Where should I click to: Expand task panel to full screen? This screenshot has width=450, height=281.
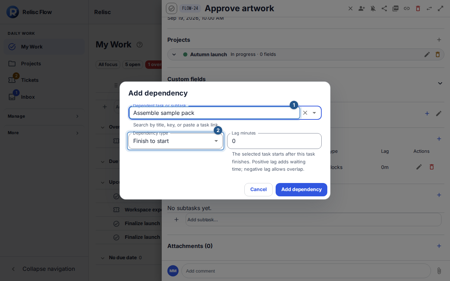441,8
